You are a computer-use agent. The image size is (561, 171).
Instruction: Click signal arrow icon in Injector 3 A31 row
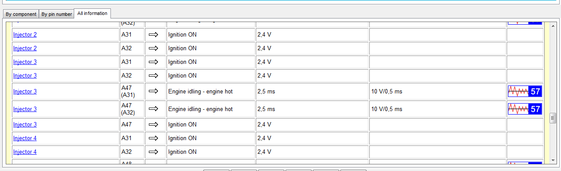153,62
